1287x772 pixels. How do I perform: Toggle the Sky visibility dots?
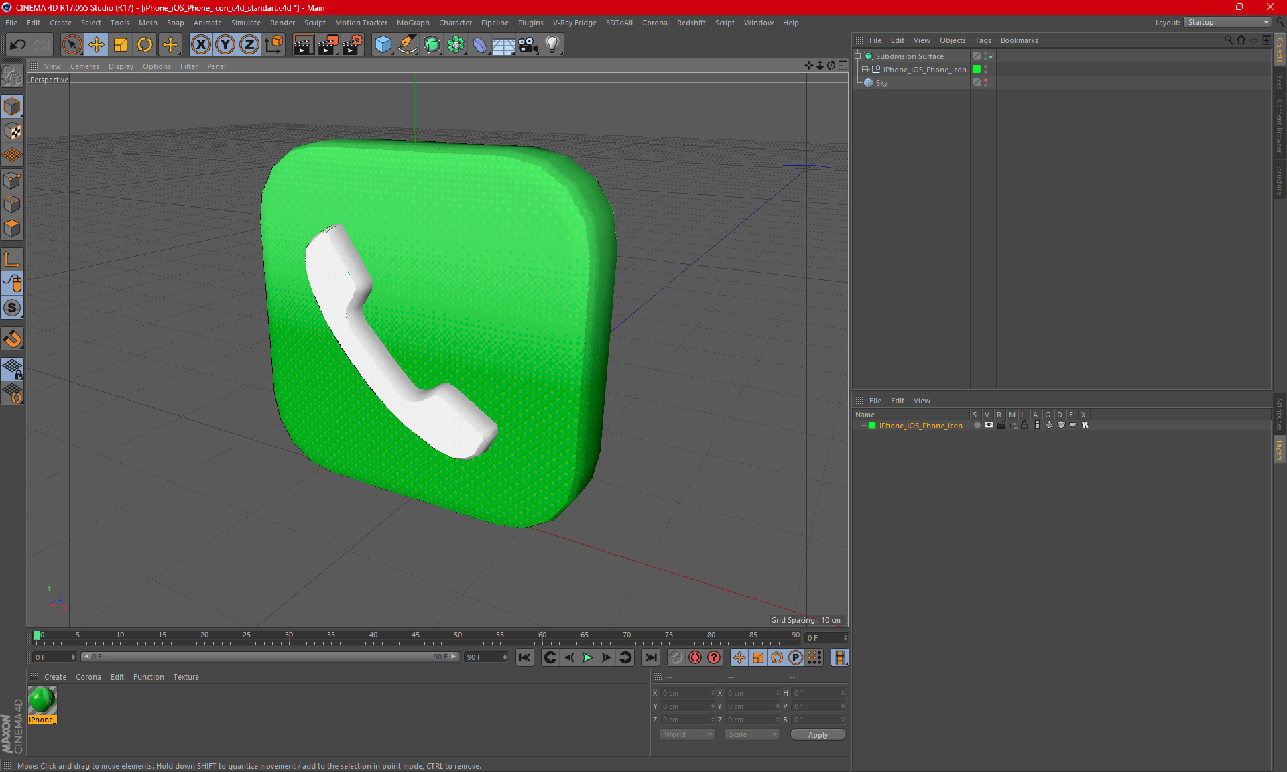click(985, 83)
